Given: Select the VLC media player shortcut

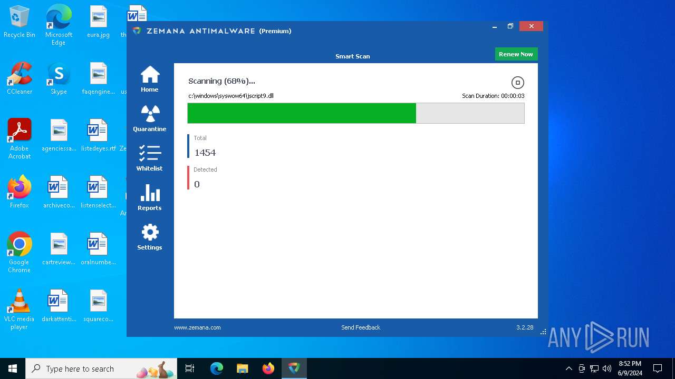Looking at the screenshot, I should point(20,310).
